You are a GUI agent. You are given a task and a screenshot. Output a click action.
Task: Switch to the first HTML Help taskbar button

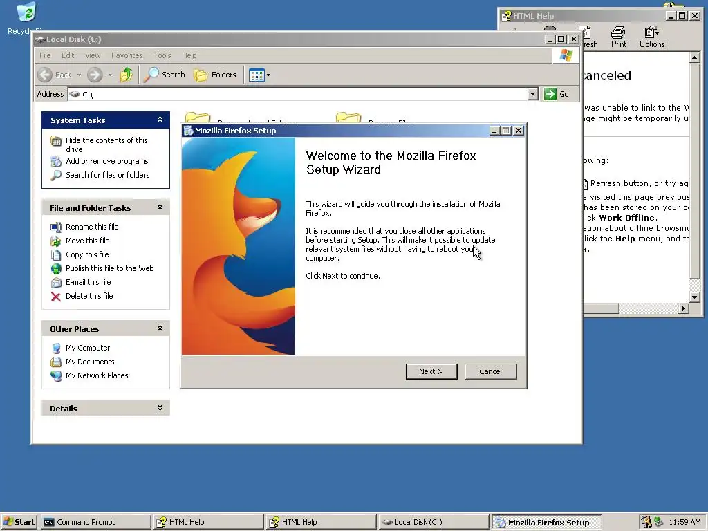(208, 522)
